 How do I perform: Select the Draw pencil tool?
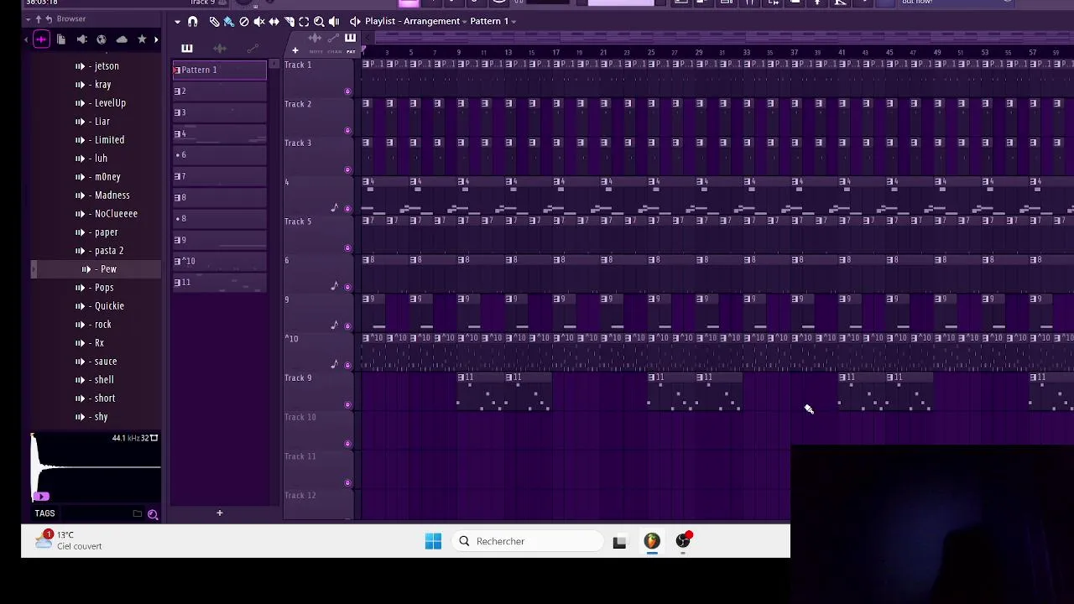214,21
